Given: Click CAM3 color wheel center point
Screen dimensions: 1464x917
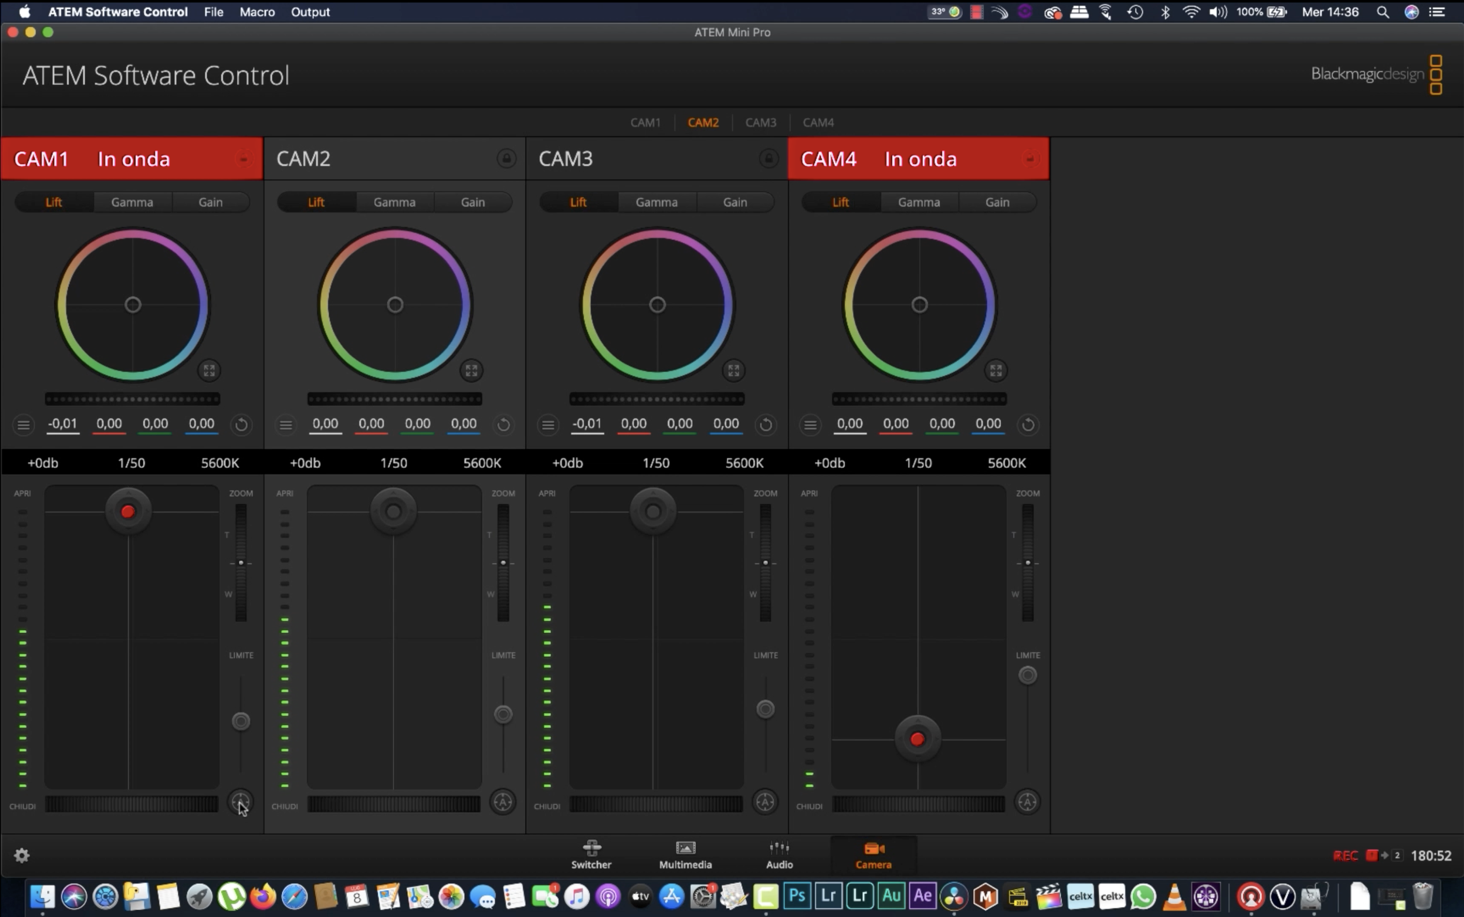Looking at the screenshot, I should 657,305.
